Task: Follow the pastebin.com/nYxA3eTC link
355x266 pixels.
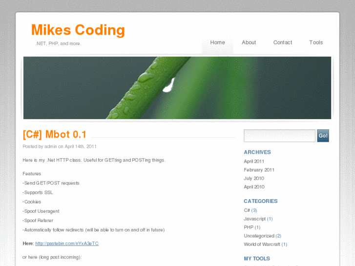Action: (x=67, y=244)
